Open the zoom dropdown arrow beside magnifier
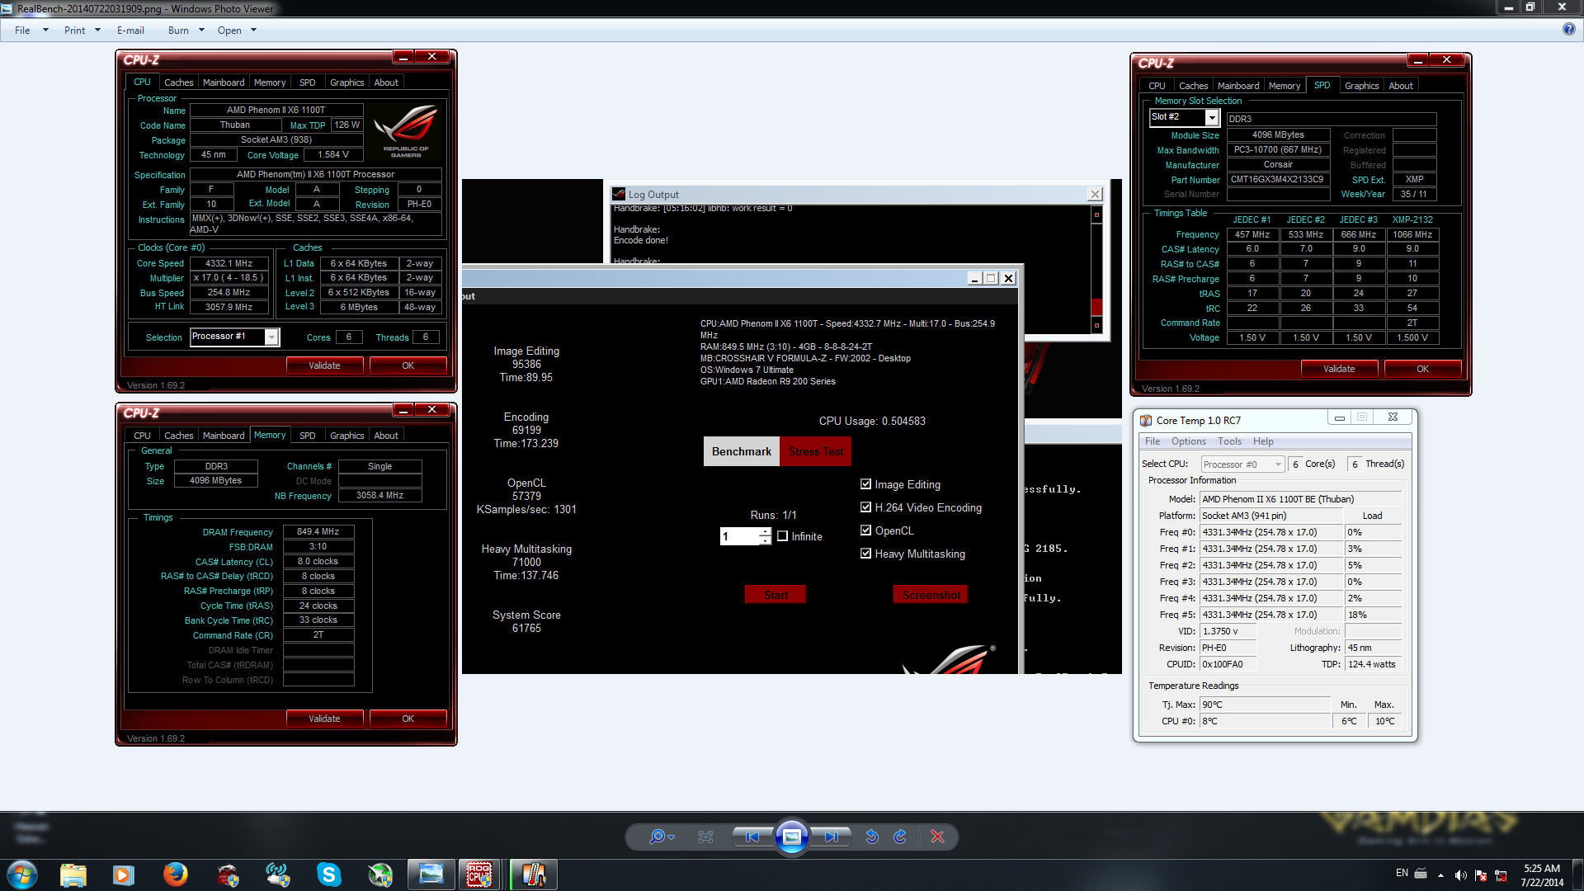1584x891 pixels. click(672, 837)
